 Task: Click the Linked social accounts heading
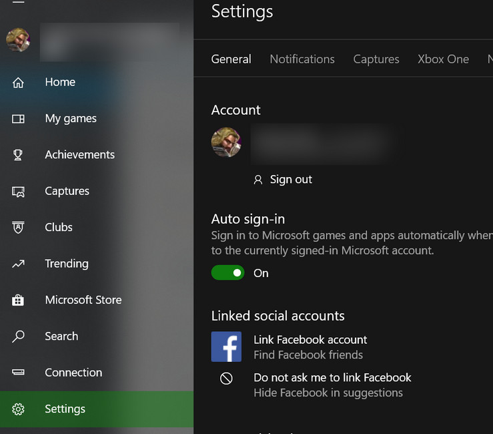coord(278,316)
